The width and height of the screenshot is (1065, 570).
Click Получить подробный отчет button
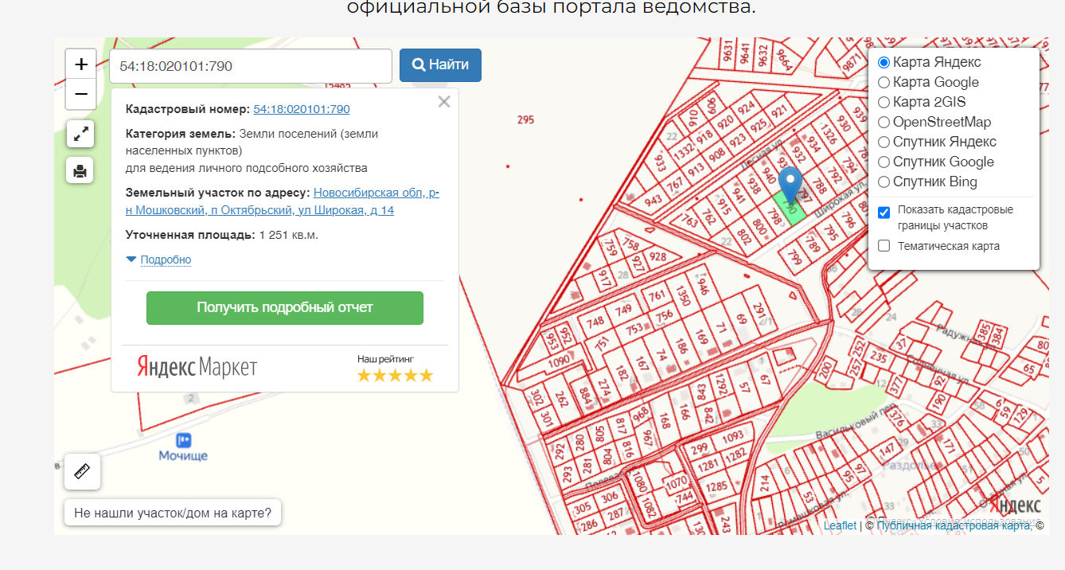coord(285,308)
